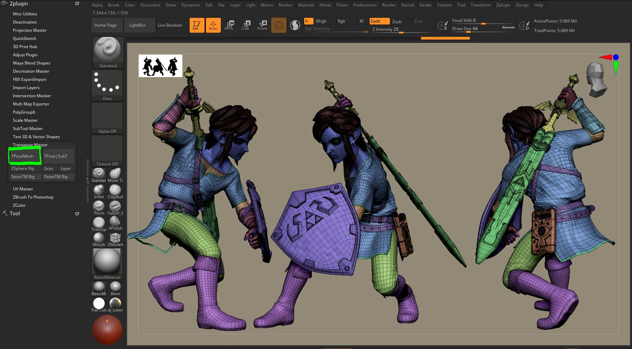Open the Texture Off selector
632x349 pixels.
pyautogui.click(x=107, y=150)
